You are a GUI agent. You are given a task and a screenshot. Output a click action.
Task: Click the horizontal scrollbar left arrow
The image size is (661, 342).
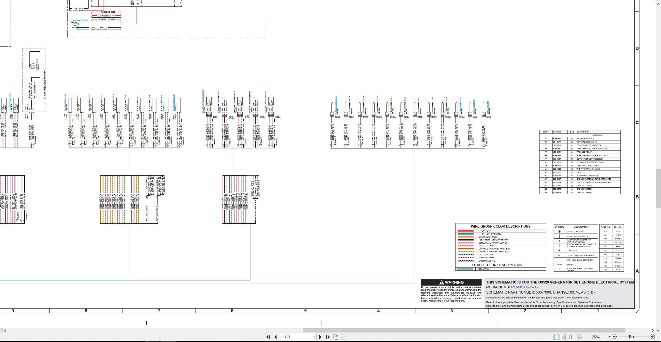pos(5,330)
